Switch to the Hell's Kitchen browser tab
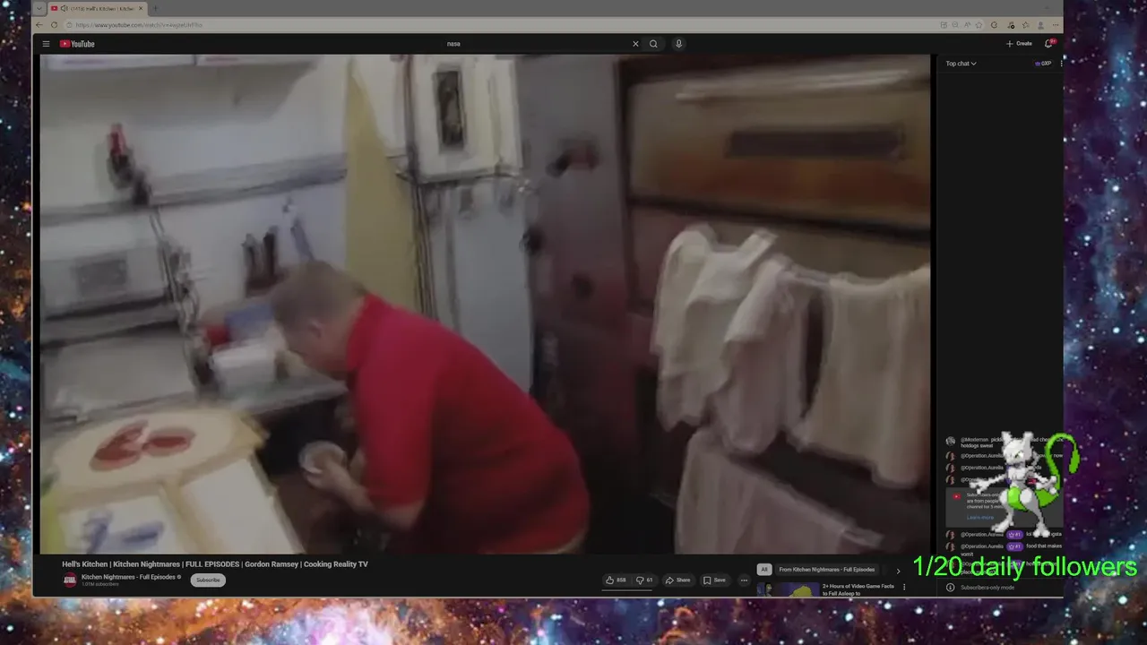 [x=96, y=8]
